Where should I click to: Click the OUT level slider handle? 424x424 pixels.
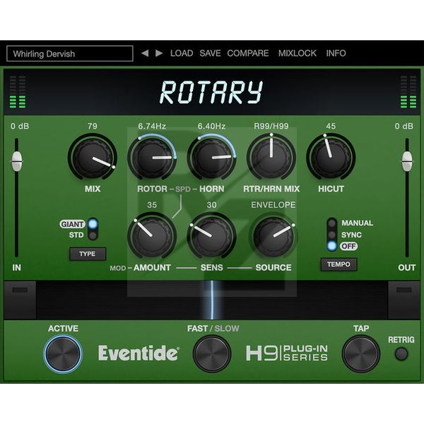coord(407,161)
